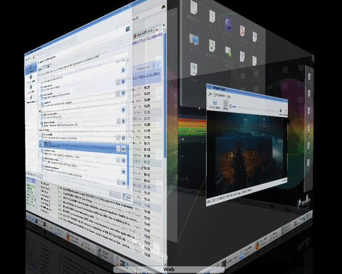The image size is (342, 274).
Task: Click the 16:11 time entry in the web list
Action: point(147,143)
